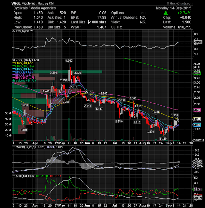Click the 1.810 price label
Image resolution: width=205 pixels, height=208 pixels.
138,106
